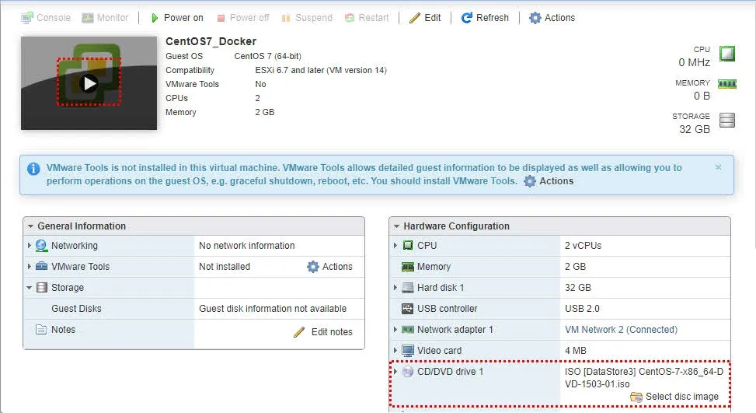
Task: Click the pencil Edit icon in toolbar
Action: click(x=415, y=17)
